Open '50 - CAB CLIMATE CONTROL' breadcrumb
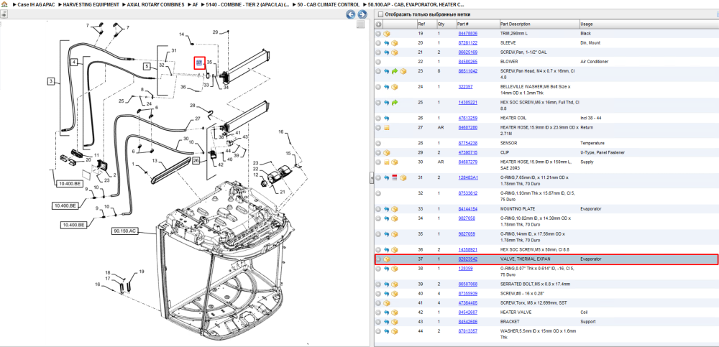The image size is (719, 347). pos(329,4)
